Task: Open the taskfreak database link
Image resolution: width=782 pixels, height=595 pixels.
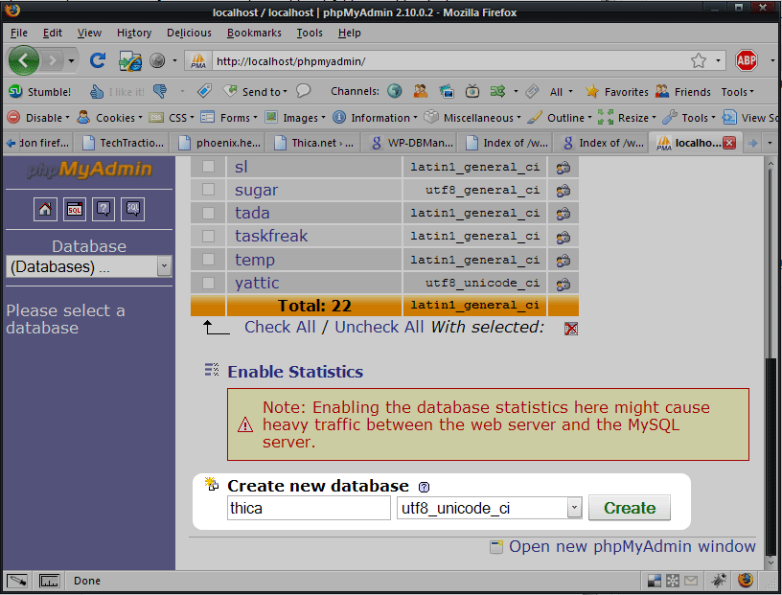Action: point(271,236)
